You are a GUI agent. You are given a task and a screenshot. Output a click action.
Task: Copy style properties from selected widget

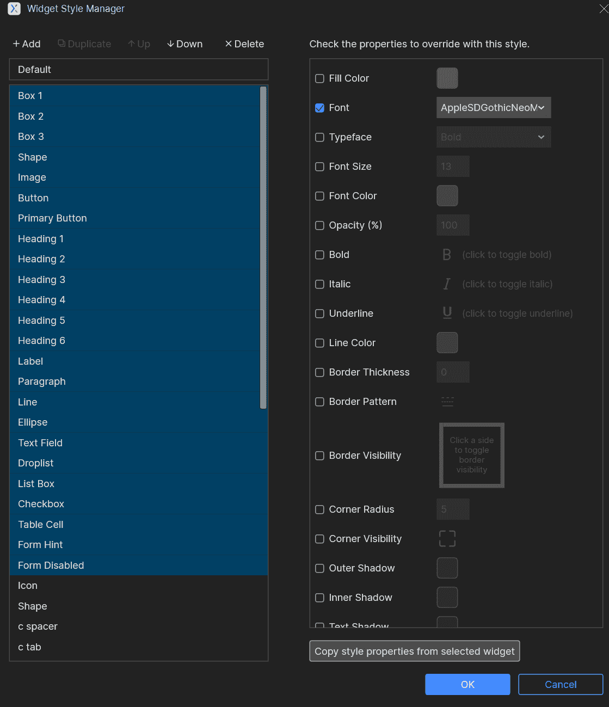tap(415, 651)
